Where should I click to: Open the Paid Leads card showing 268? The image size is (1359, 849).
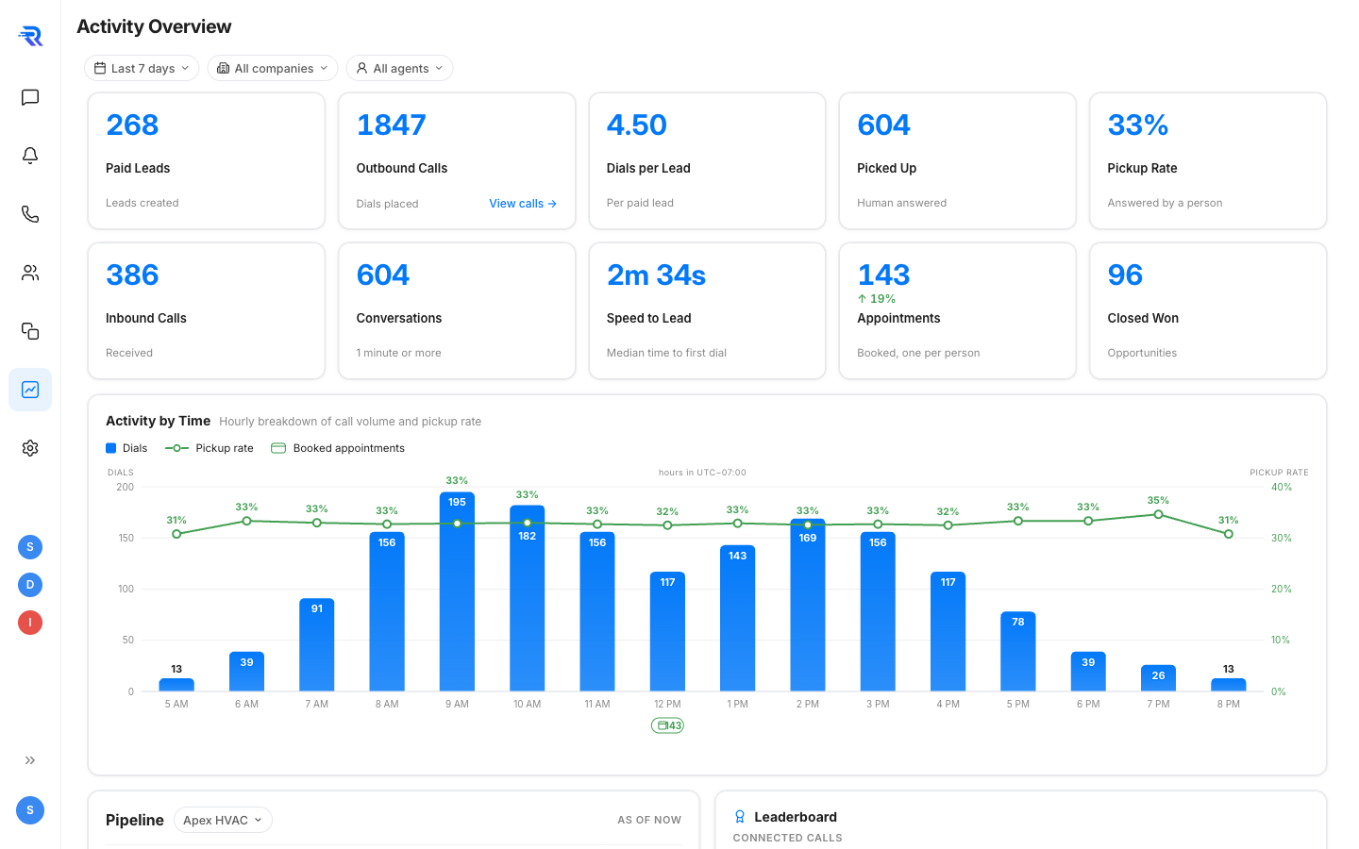(x=207, y=160)
